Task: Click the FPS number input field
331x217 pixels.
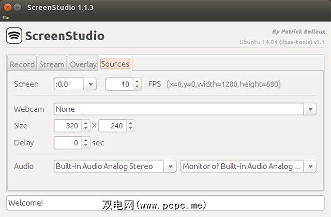Action: [x=119, y=84]
